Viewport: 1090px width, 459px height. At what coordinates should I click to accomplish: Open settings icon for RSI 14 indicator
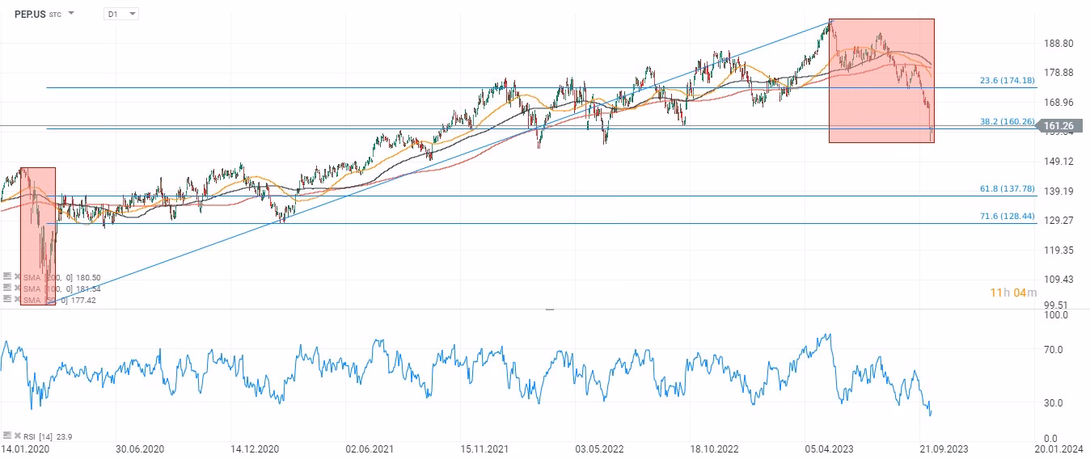[x=7, y=436]
